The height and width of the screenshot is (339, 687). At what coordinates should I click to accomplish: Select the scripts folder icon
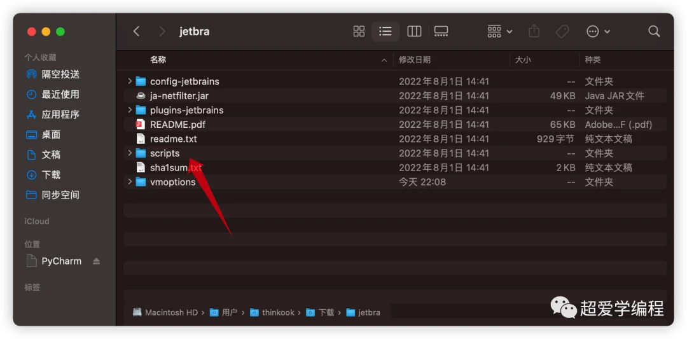tap(141, 153)
